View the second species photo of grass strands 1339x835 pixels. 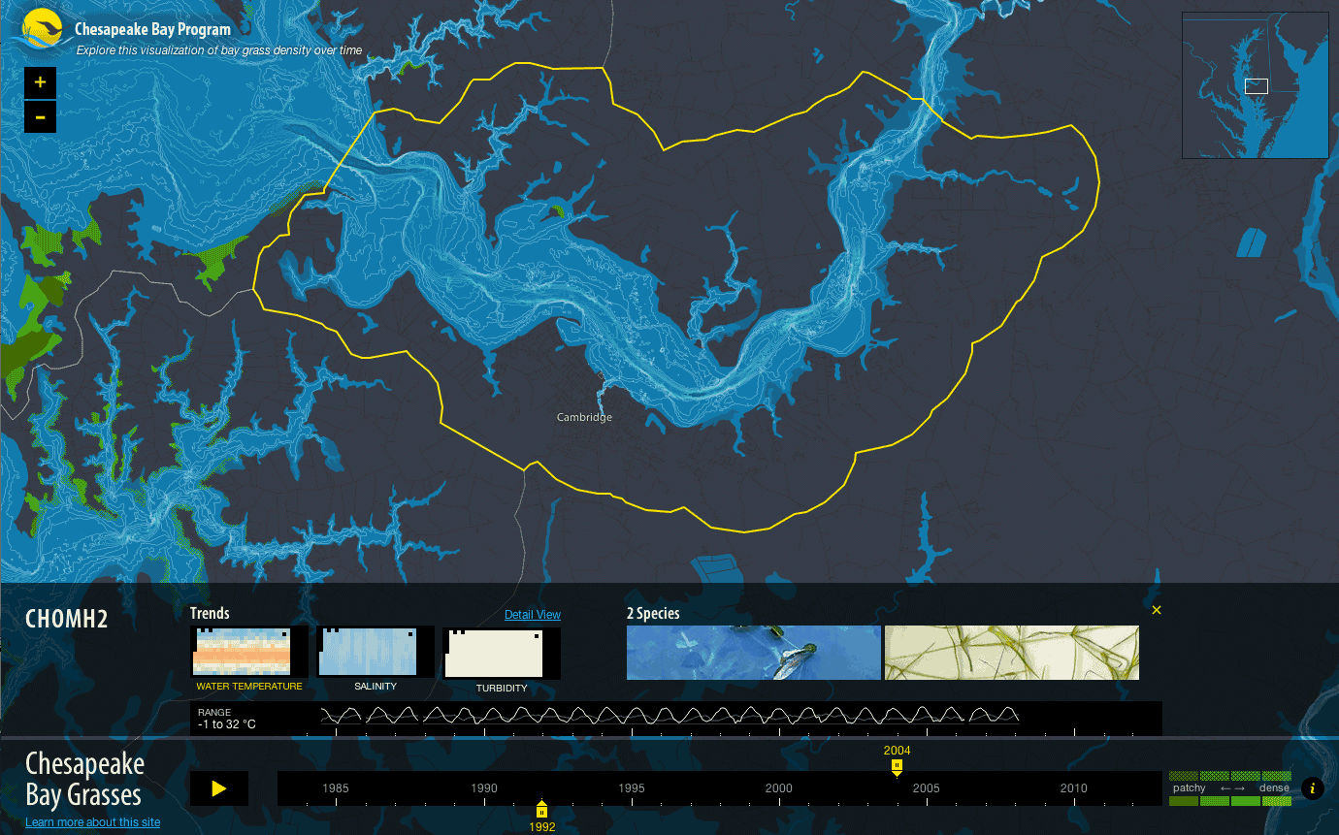1011,653
